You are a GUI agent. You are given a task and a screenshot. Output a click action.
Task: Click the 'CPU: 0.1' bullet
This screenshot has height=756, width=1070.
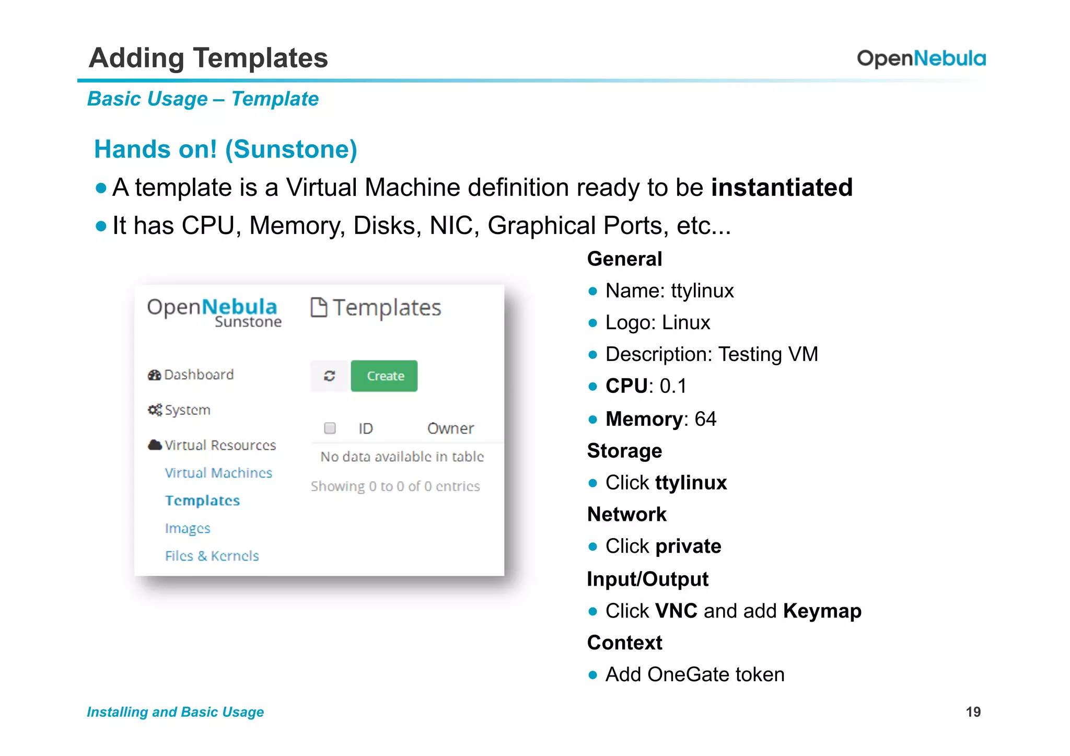click(646, 386)
